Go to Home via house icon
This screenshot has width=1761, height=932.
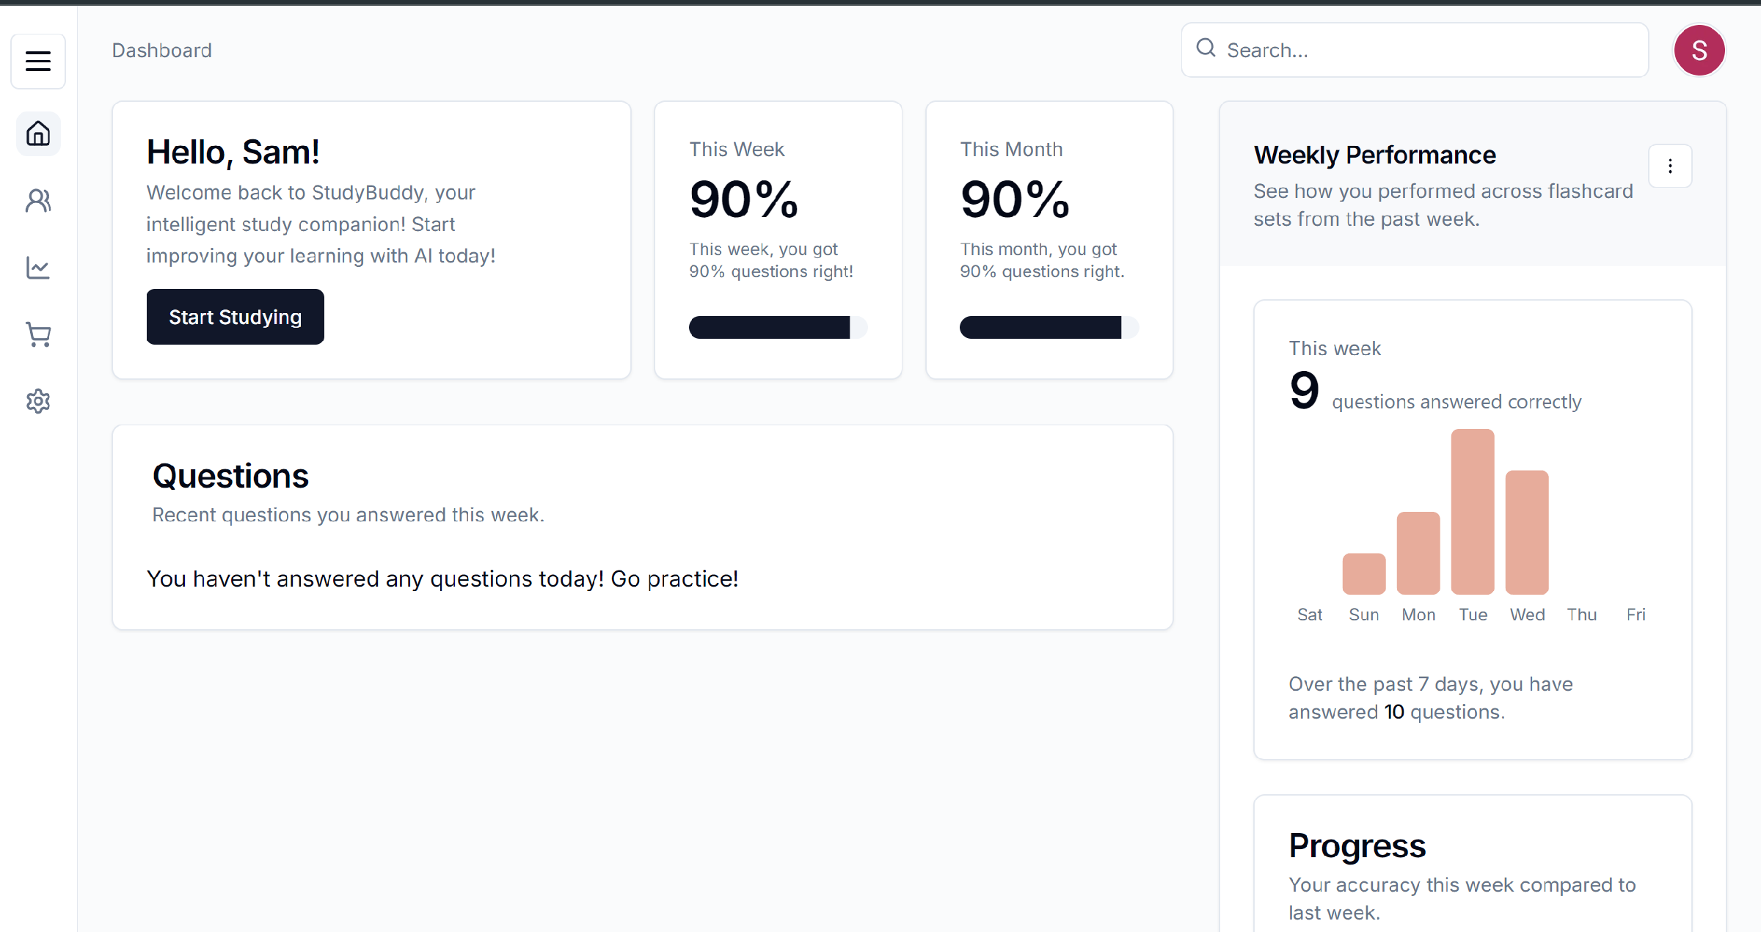pyautogui.click(x=38, y=133)
